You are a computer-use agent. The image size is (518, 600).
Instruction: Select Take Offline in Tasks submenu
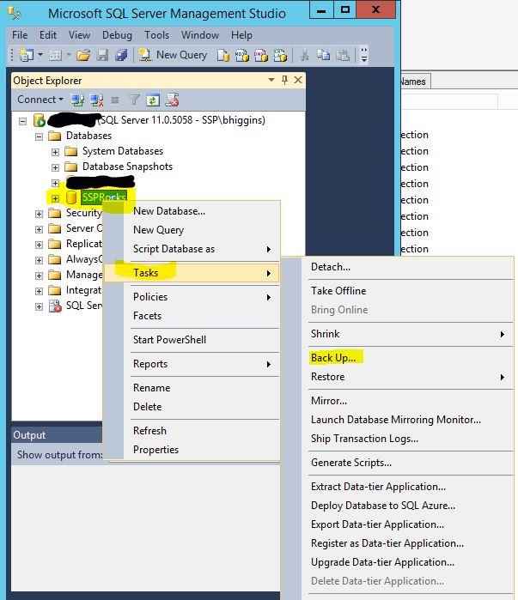click(x=338, y=291)
